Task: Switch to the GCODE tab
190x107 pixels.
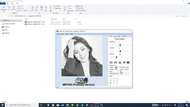Action: click(124, 36)
